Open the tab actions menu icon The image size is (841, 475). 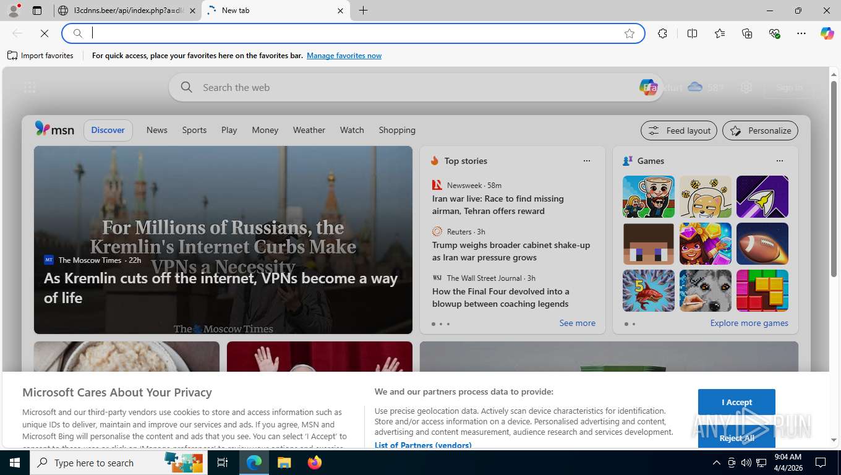pyautogui.click(x=37, y=11)
